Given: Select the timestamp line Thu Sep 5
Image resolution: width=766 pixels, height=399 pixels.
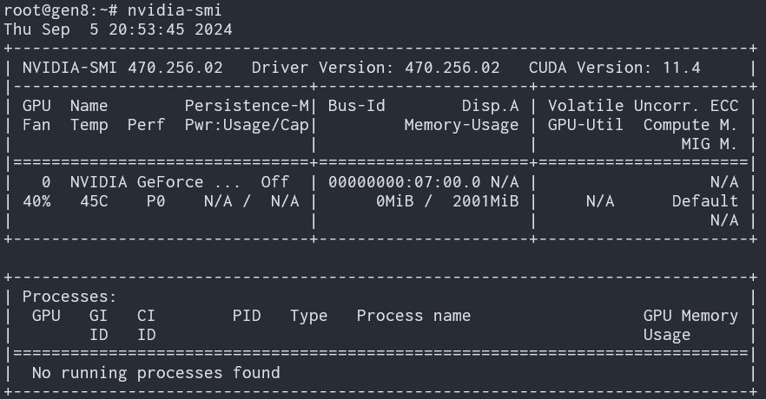Looking at the screenshot, I should click(x=117, y=29).
